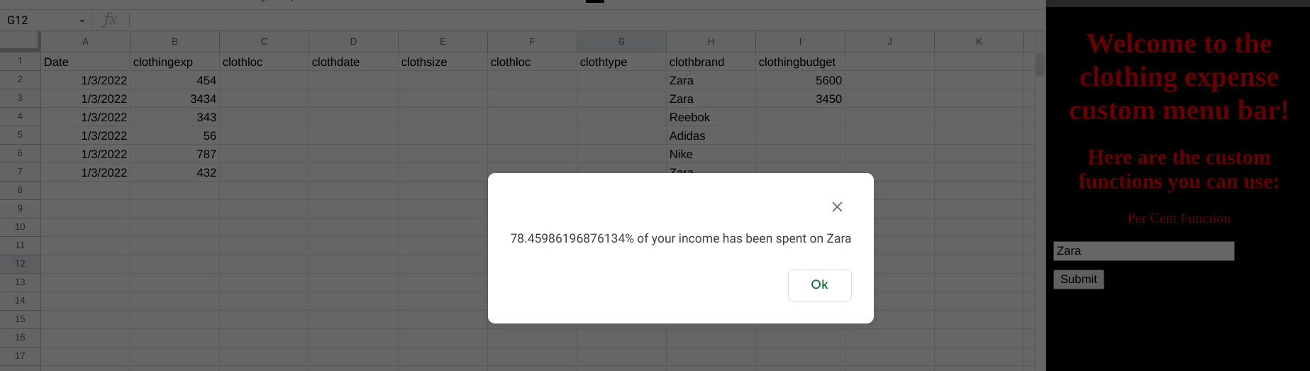Screen dimensions: 1310x371
Task: Select the row 12 header
Action: pyautogui.click(x=20, y=264)
